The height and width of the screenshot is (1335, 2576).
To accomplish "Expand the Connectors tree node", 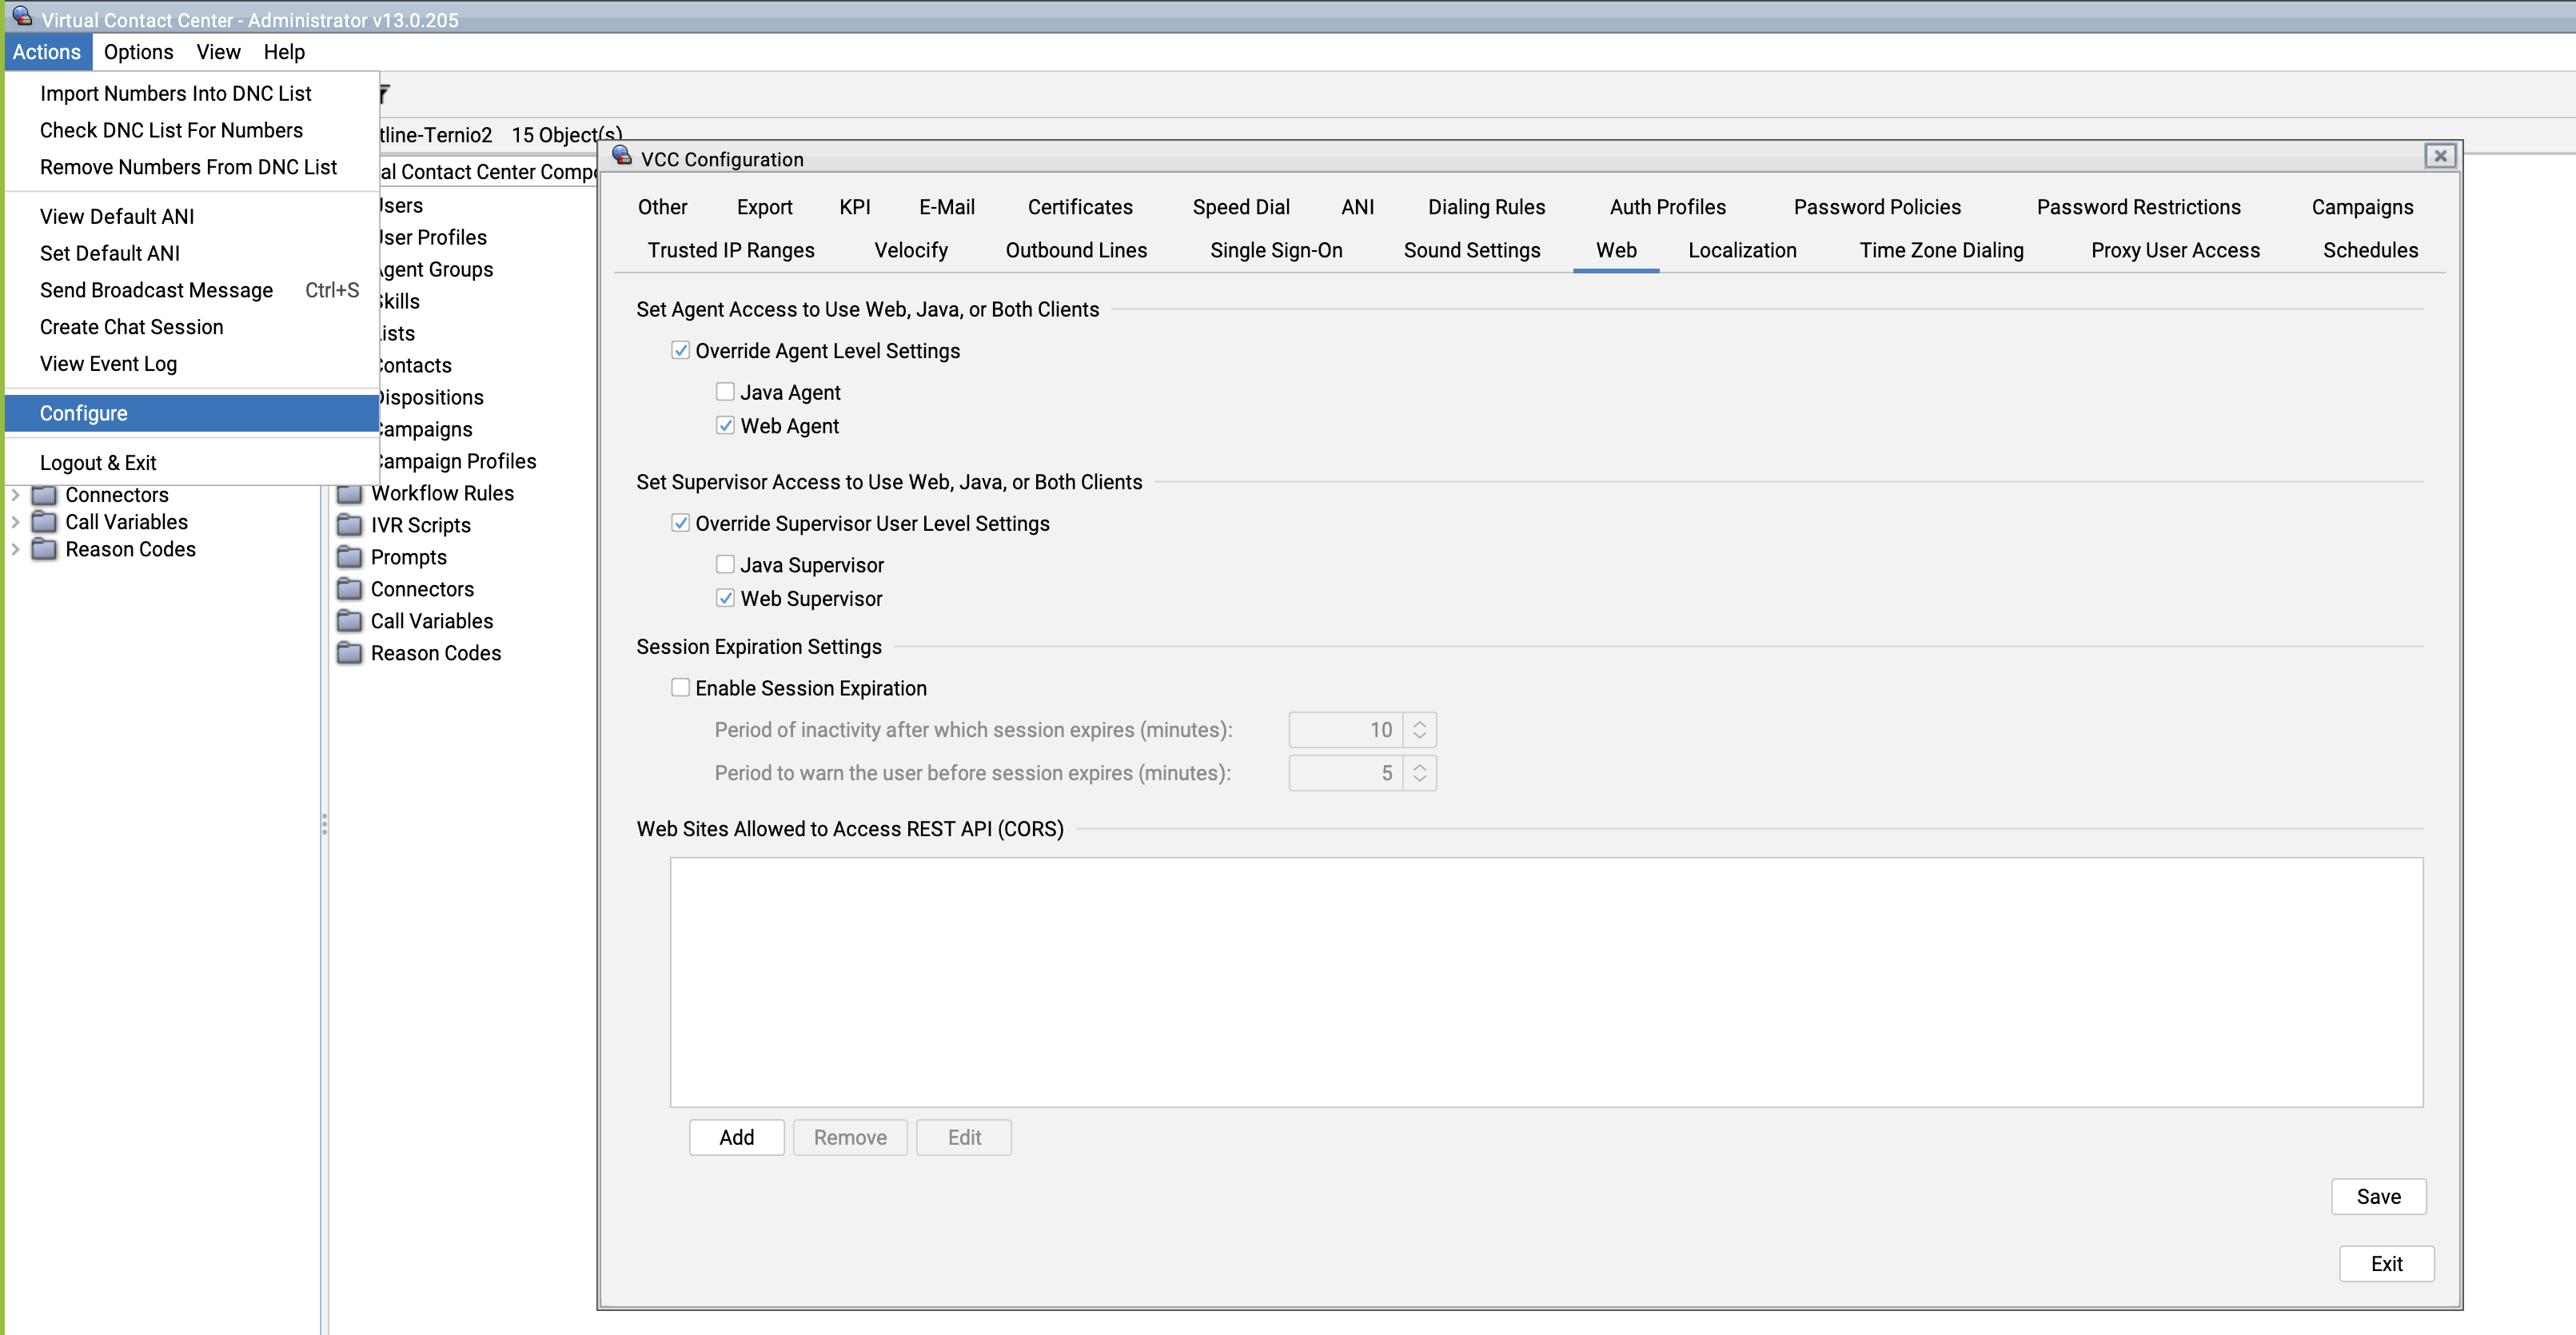I will point(15,495).
